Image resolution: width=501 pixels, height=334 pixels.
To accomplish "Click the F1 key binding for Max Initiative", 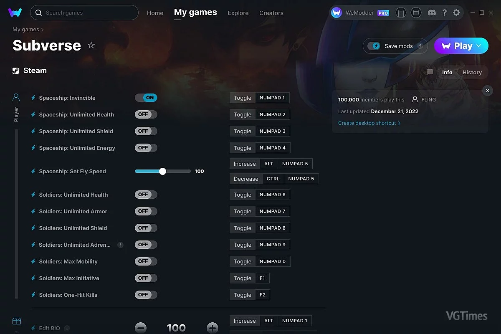I will tap(263, 278).
